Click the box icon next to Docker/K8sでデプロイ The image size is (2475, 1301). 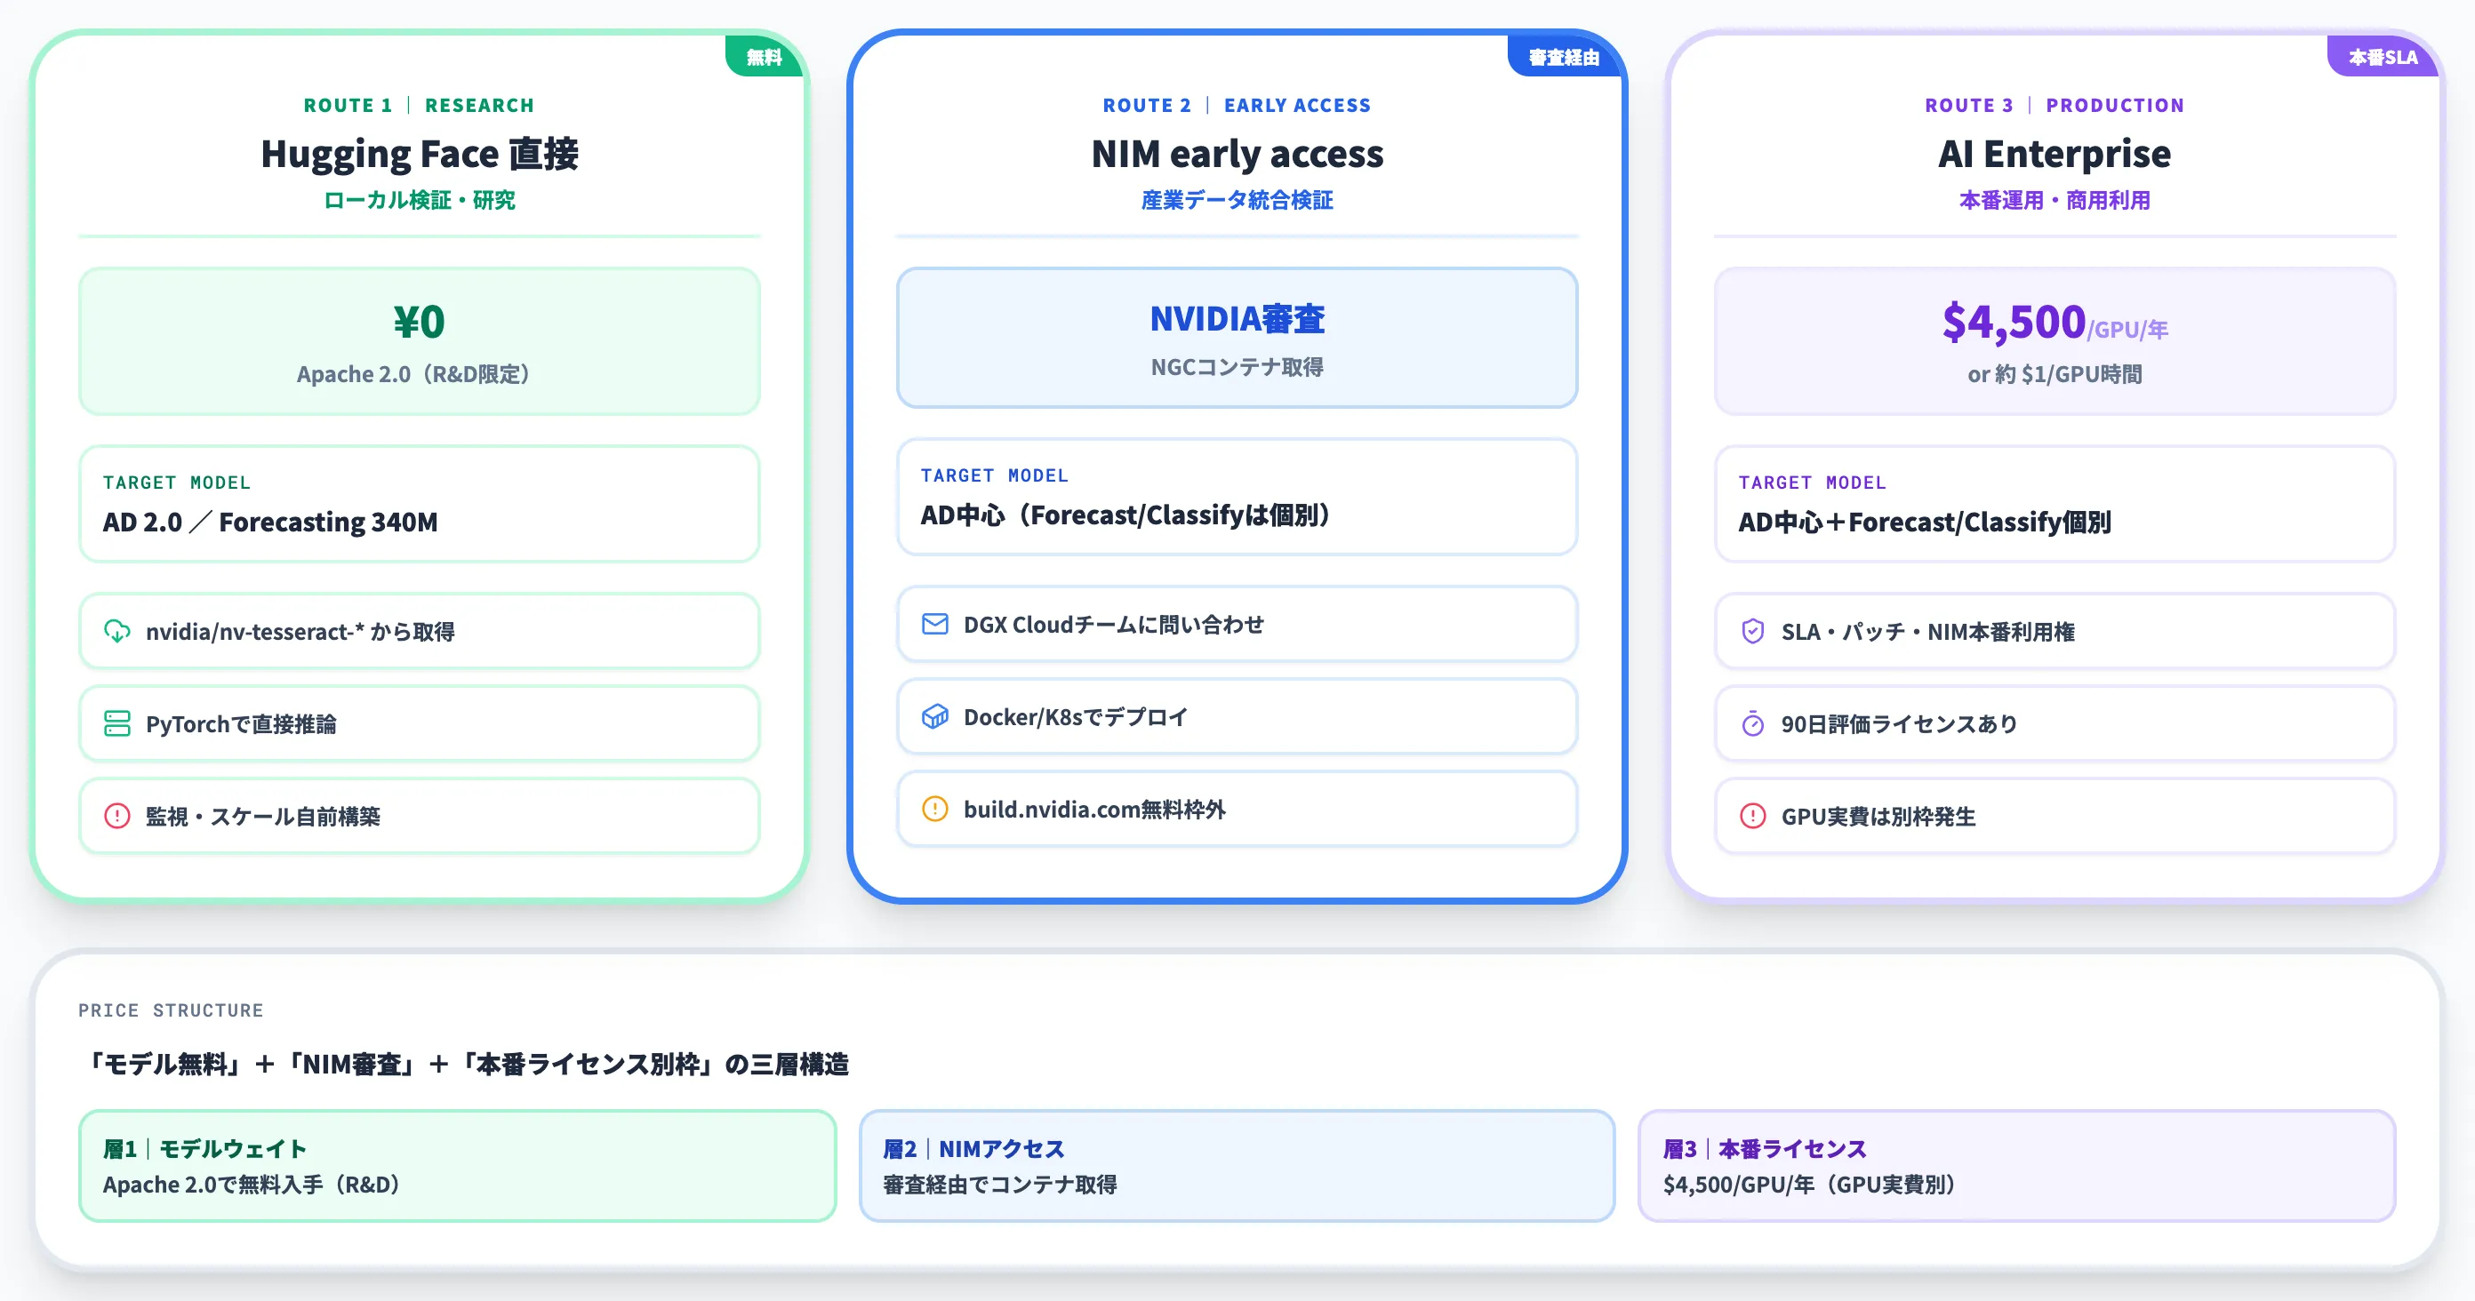pos(935,716)
